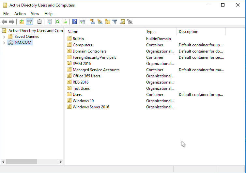The image size is (246, 173).
Task: Close the Active Directory window
Action: click(238, 5)
